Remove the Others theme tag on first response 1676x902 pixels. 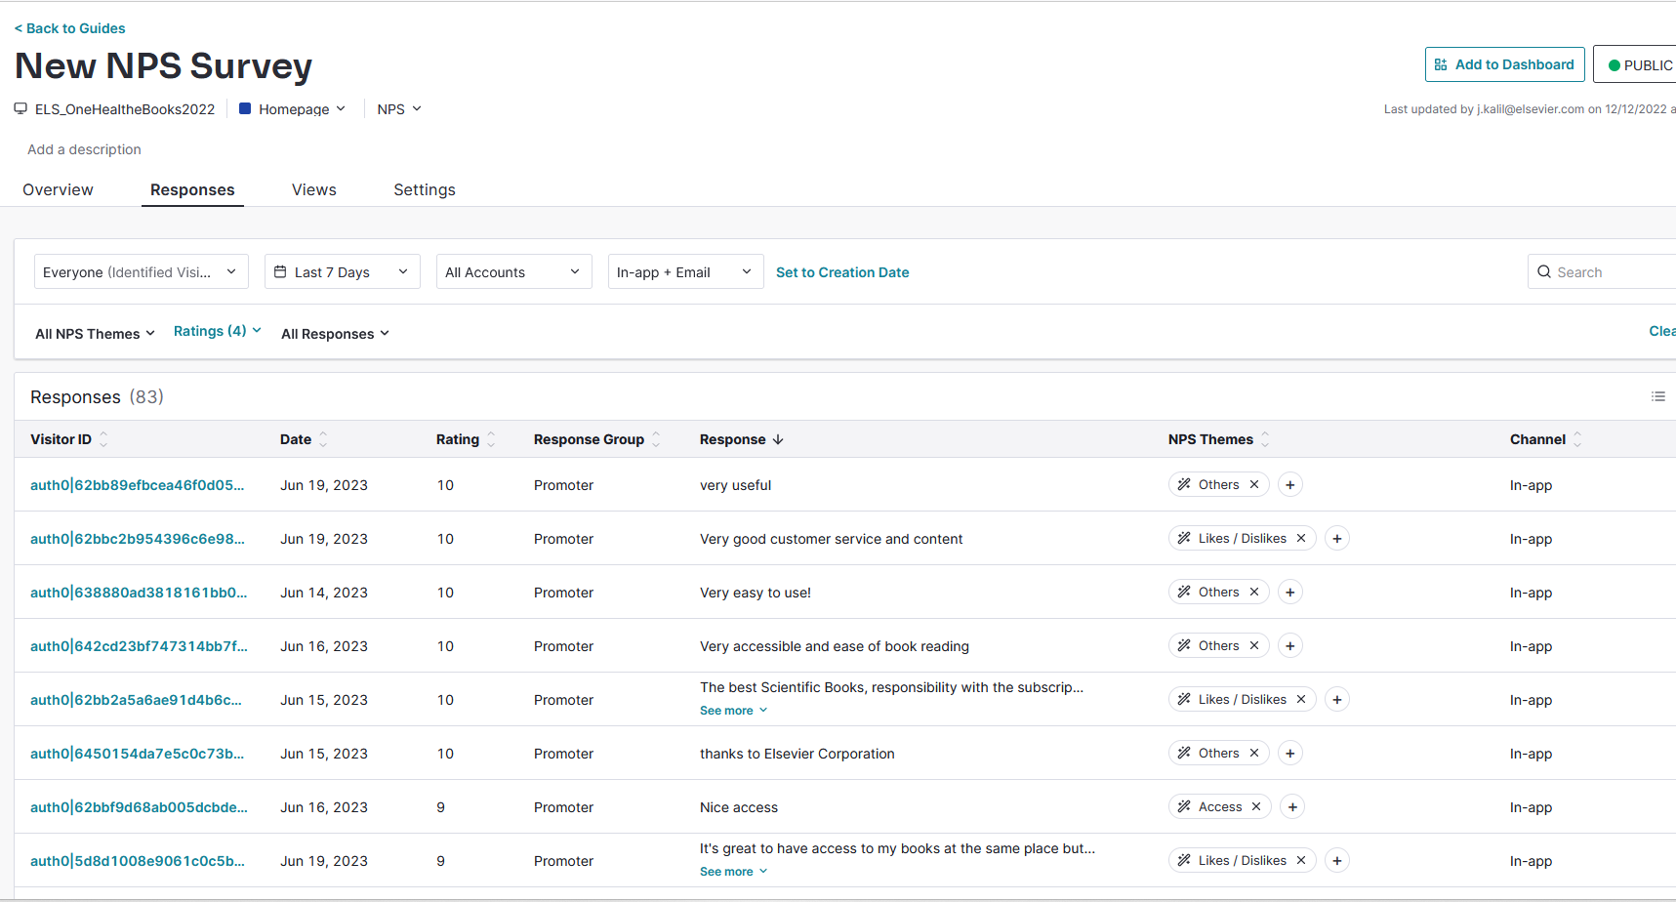[x=1254, y=485]
